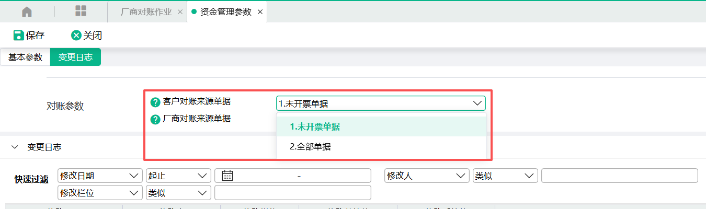Screen dimensions: 706x209
Task: Switch to the 厂商对账作业 tab
Action: tap(146, 11)
